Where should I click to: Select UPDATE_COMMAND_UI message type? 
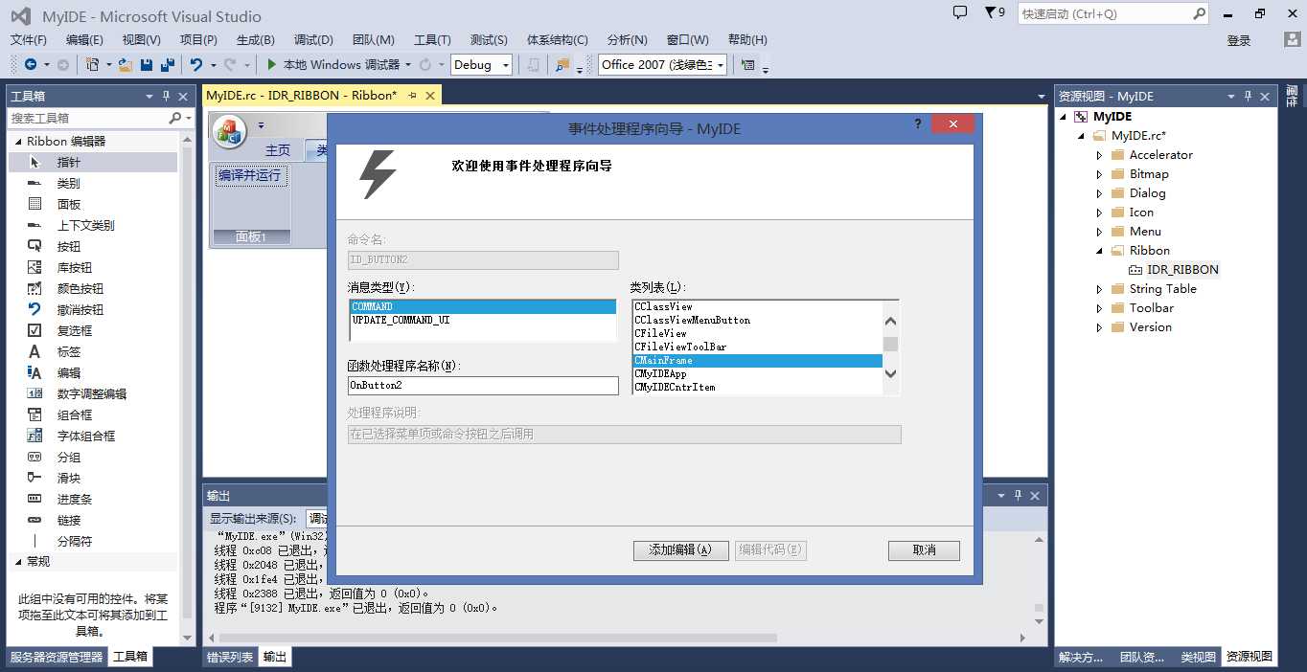click(x=483, y=320)
